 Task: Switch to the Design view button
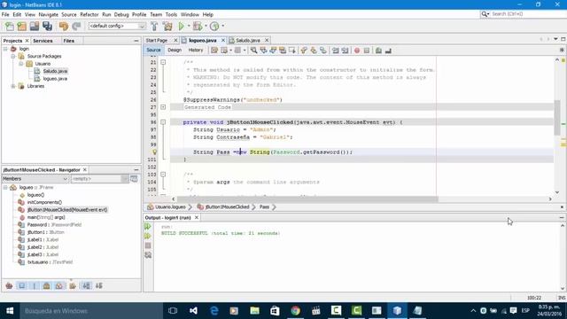[x=175, y=51]
